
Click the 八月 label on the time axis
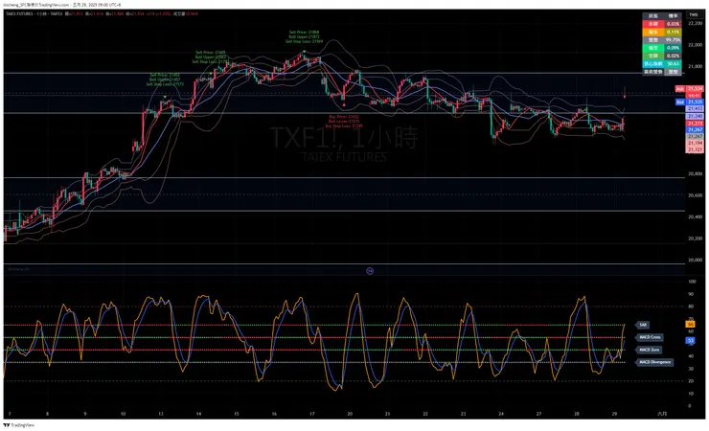pyautogui.click(x=661, y=414)
